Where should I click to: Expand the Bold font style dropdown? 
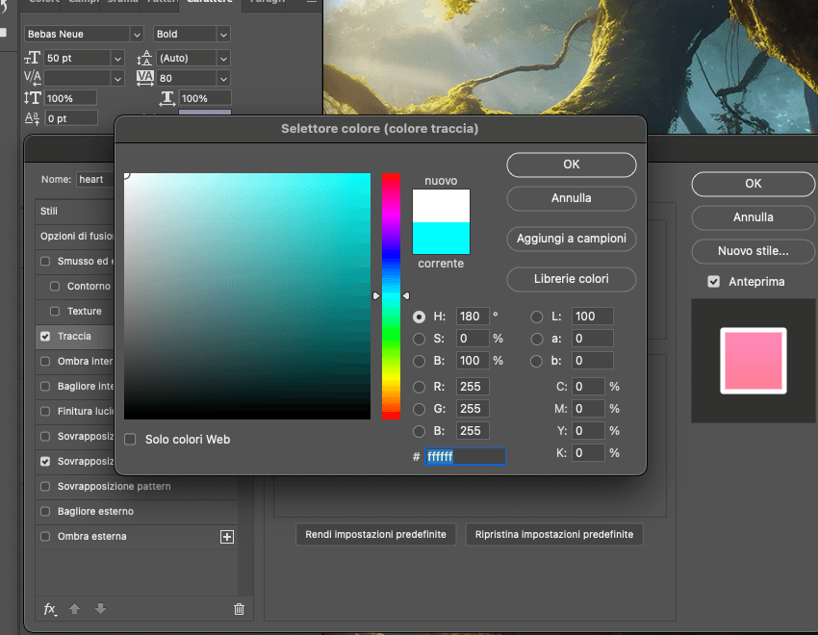coord(223,34)
